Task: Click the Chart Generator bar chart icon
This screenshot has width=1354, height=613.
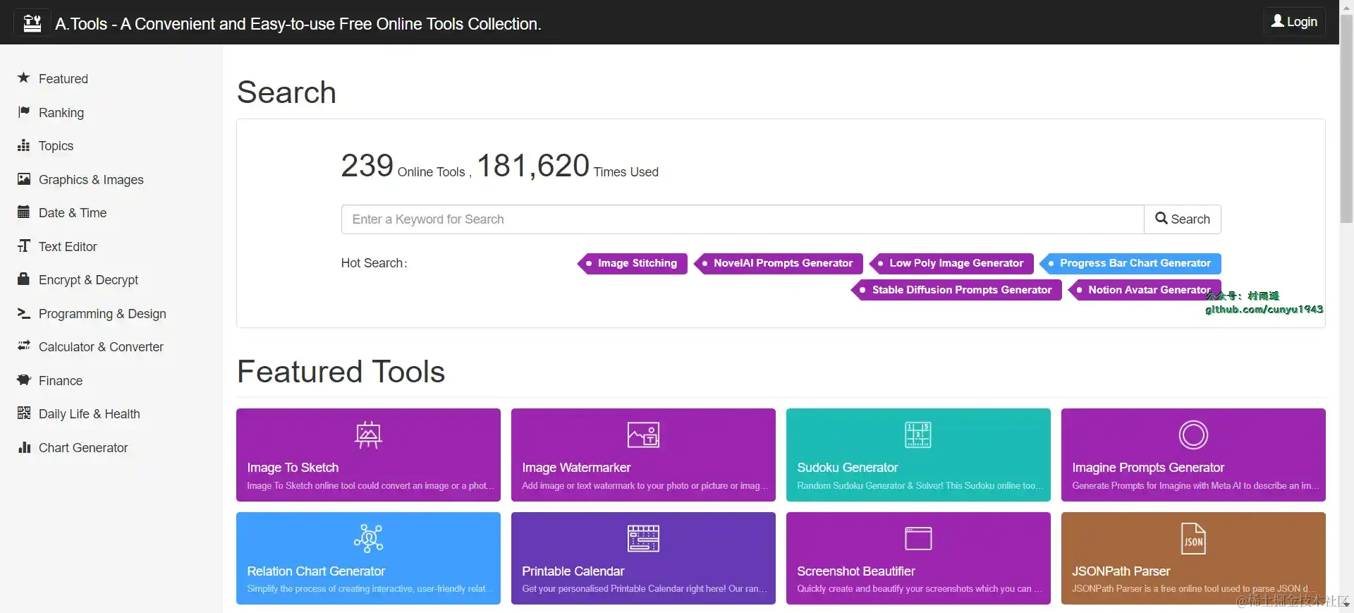Action: pos(24,447)
